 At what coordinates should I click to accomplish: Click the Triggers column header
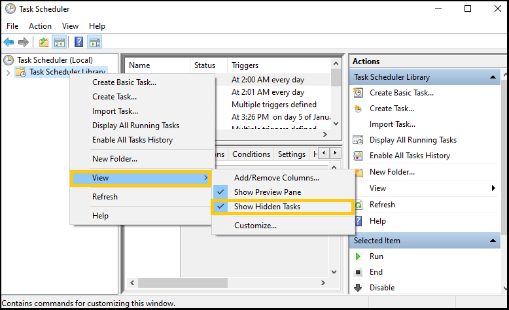(x=279, y=65)
